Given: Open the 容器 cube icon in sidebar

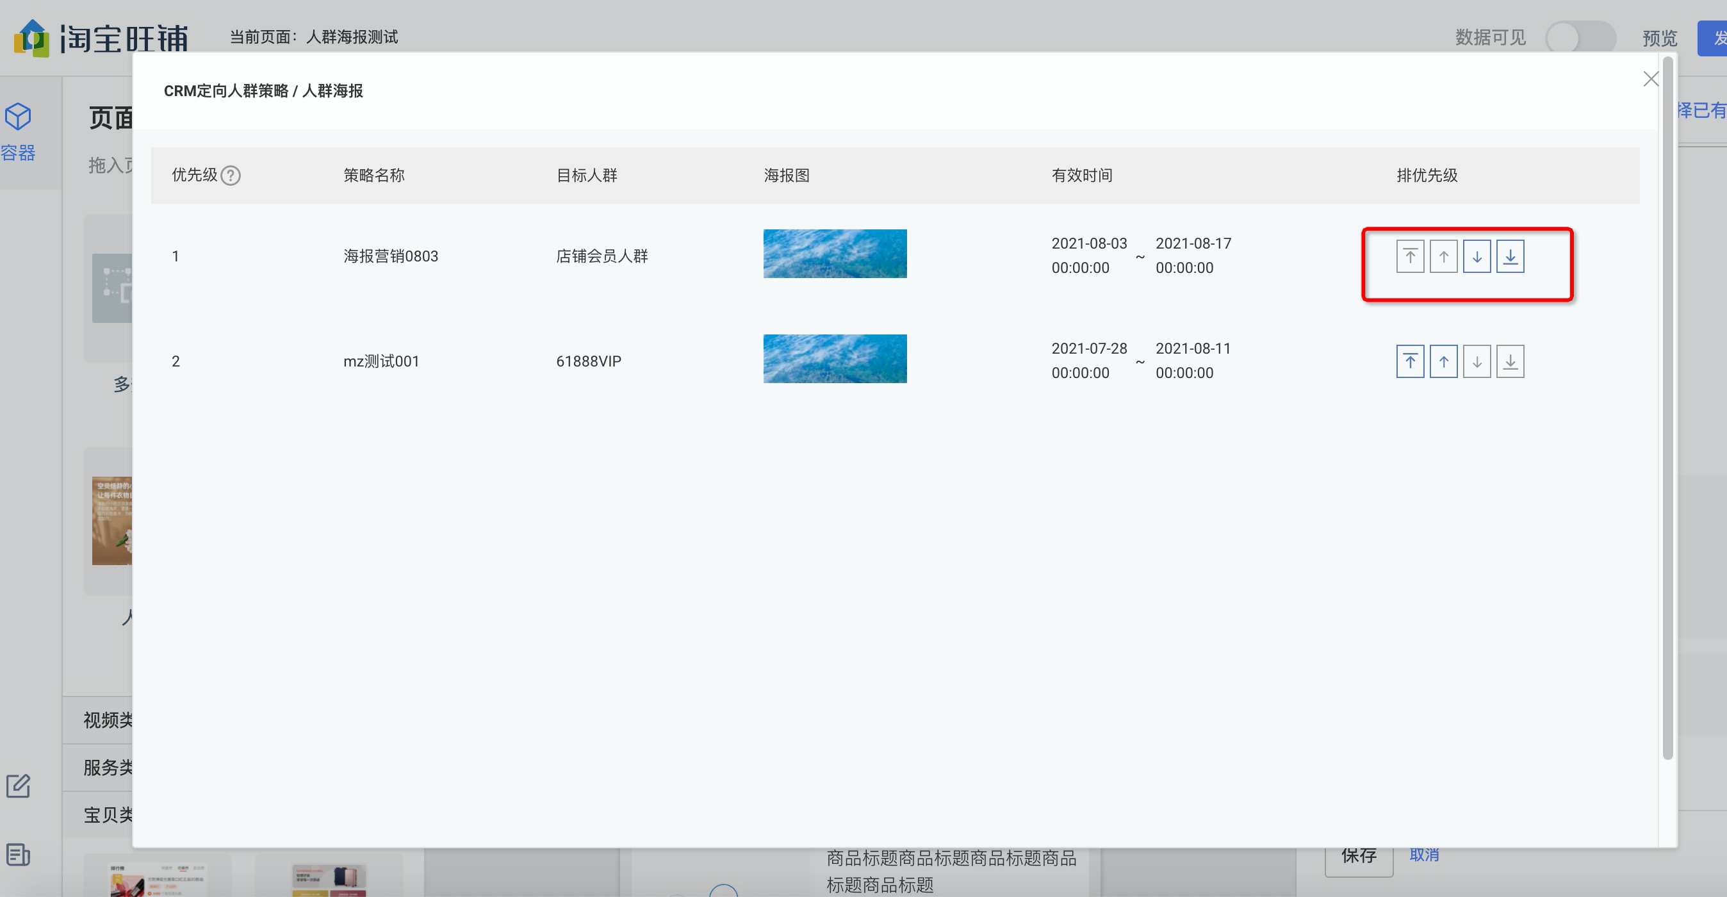Looking at the screenshot, I should [17, 117].
